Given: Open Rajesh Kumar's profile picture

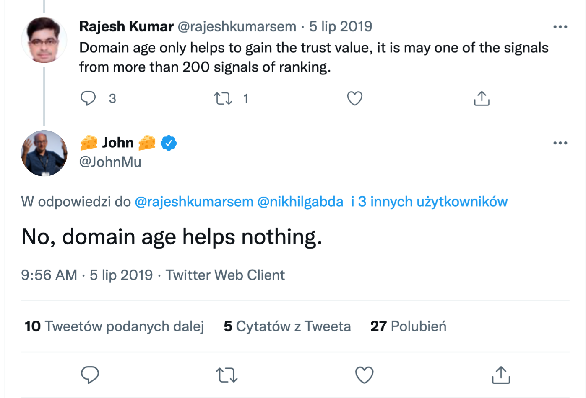Looking at the screenshot, I should 44,40.
